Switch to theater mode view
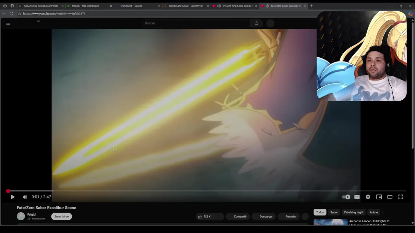415x233 pixels. (x=390, y=197)
